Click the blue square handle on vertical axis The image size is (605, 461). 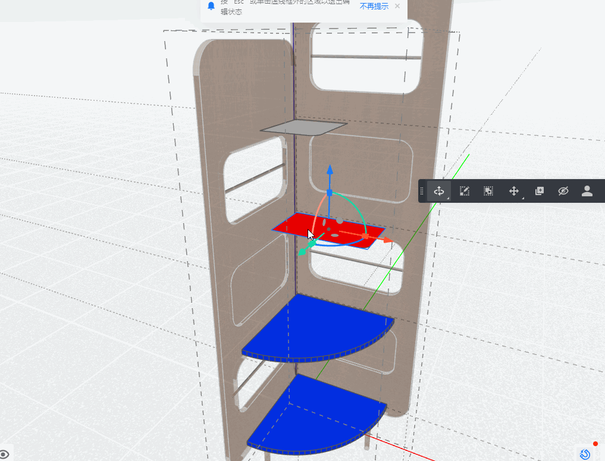[330, 192]
